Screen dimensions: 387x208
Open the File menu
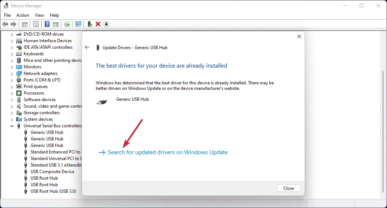tap(7, 15)
